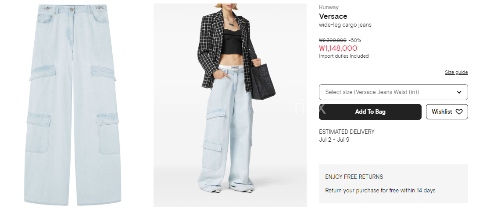The width and height of the screenshot is (483, 209).
Task: Click the wide-leg cargo jeans title
Action: (x=345, y=25)
